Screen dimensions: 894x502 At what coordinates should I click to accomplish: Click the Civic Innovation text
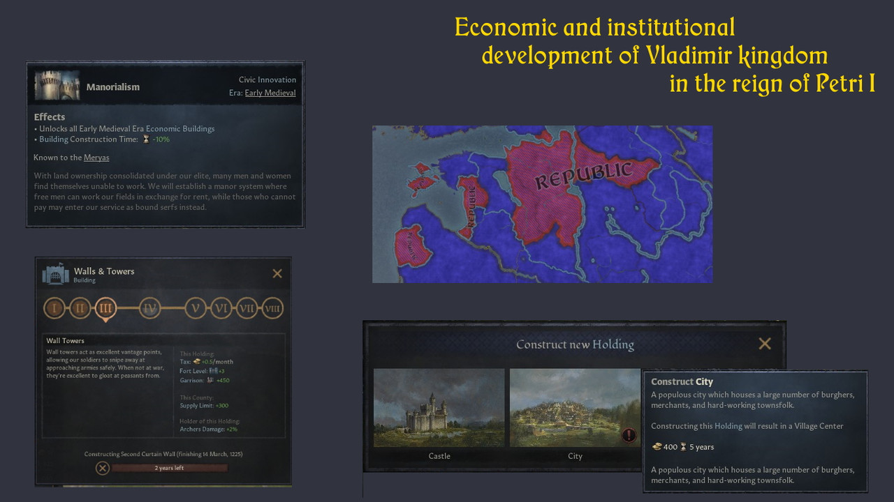(268, 80)
